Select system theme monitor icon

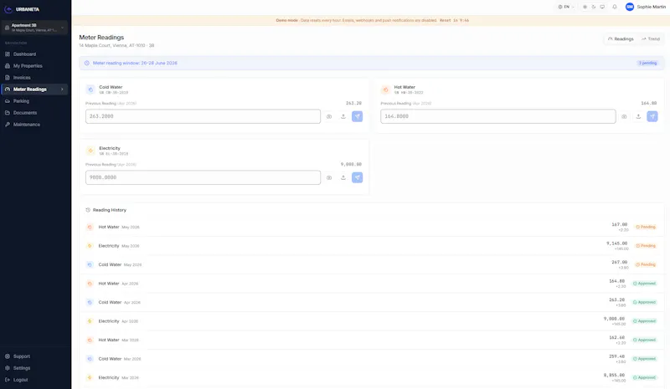pos(602,7)
